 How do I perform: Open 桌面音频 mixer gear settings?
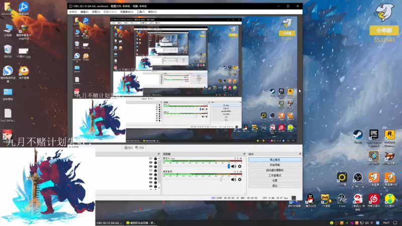240,180
